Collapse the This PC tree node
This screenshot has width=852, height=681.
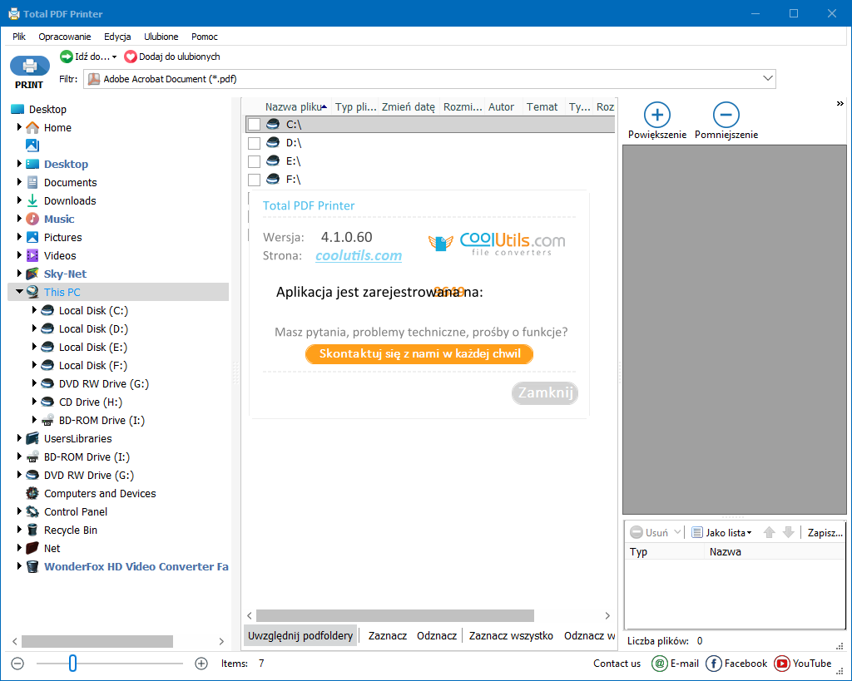20,292
